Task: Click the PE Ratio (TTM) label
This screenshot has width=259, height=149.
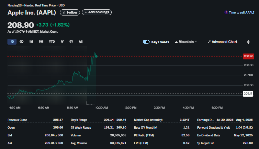Action: (x=144, y=135)
